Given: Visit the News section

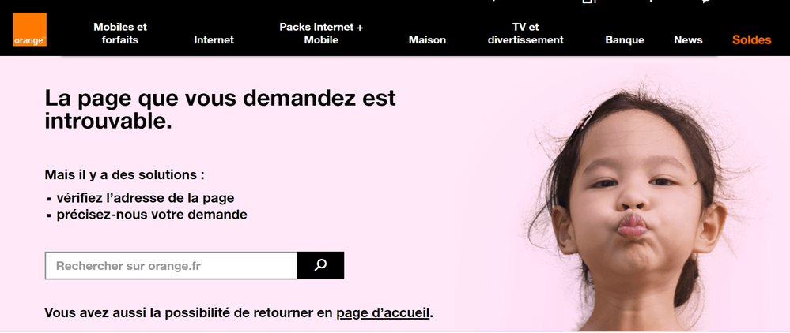Looking at the screenshot, I should click(688, 39).
